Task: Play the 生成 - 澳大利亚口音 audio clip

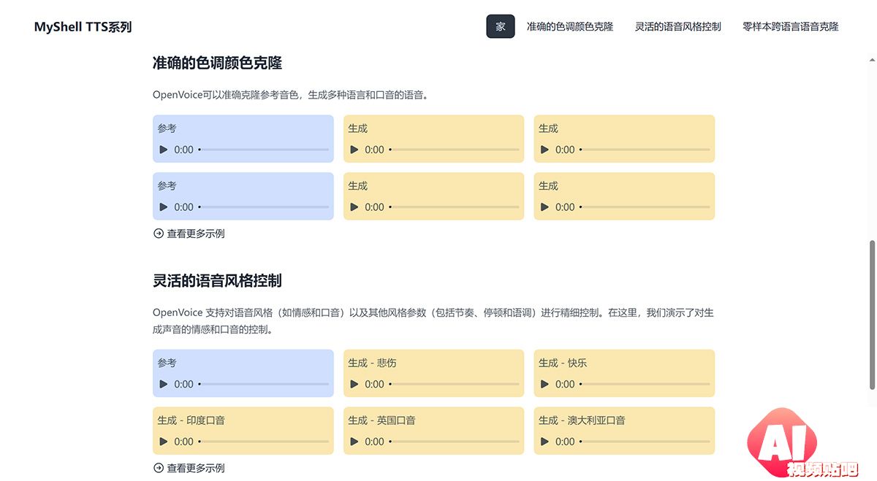Action: coord(545,442)
